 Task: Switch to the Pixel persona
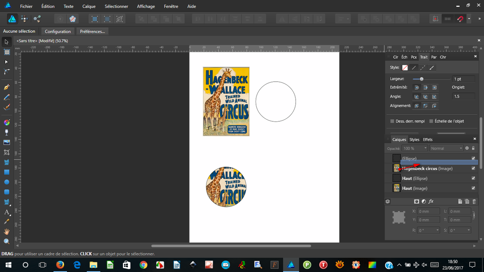tap(25, 19)
